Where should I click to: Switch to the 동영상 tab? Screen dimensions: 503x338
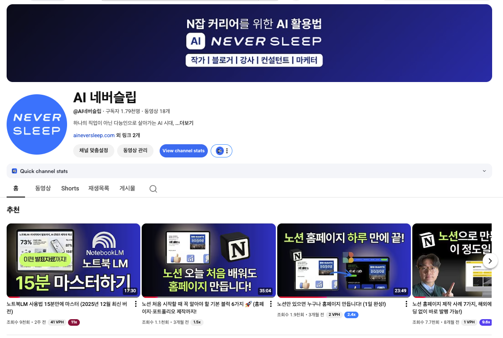coord(43,188)
